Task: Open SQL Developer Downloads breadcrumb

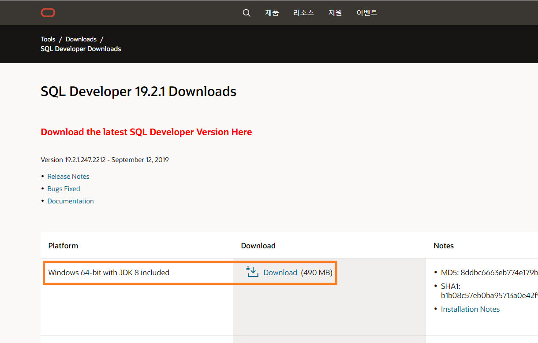Action: (x=81, y=49)
